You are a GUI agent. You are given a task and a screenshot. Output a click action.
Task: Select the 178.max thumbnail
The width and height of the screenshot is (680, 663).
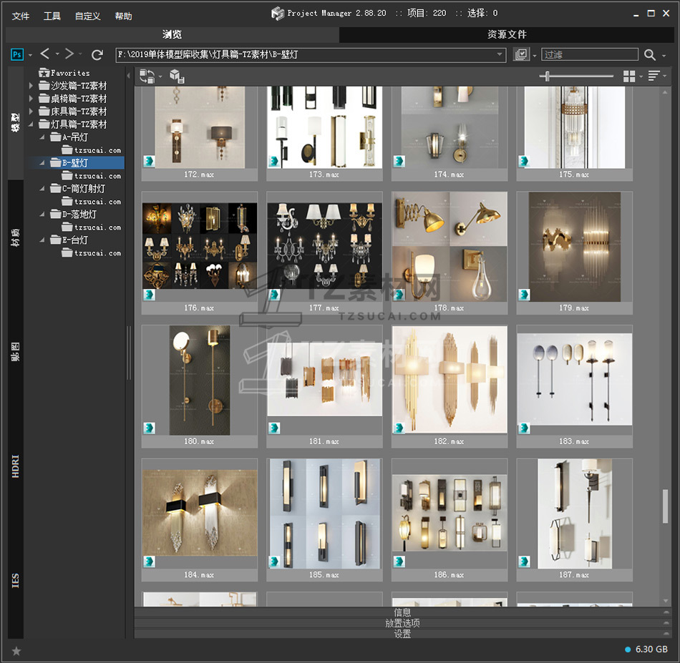[x=450, y=247]
